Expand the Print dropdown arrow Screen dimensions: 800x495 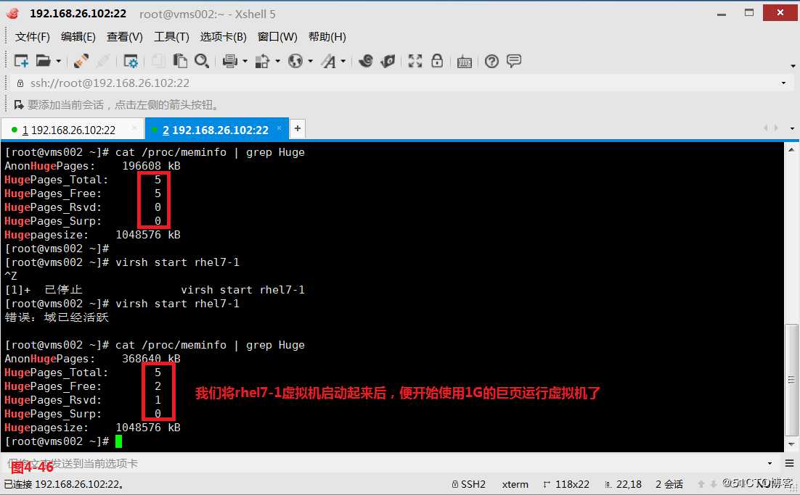(x=245, y=62)
